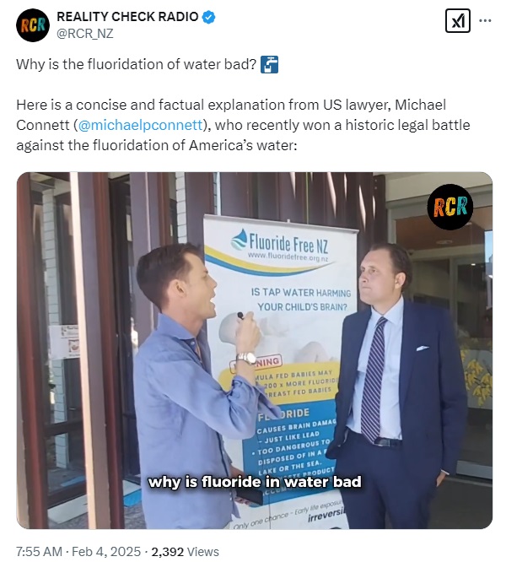Click the www.fluoridefree.org.nz banner text
The height and width of the screenshot is (562, 506).
point(288,257)
